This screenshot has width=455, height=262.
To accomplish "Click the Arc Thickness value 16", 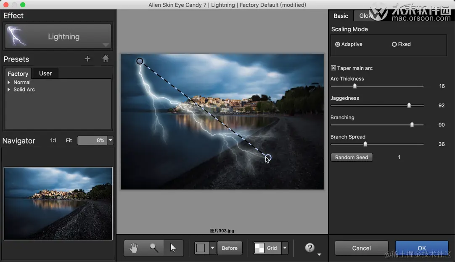I will tap(442, 86).
